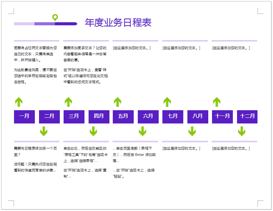Click paragraph starting 没问题！只需执行
Viewport: 273px width, 211px height.
tap(35, 167)
